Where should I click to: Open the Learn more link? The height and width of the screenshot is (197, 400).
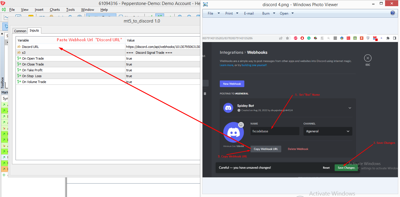227,65
